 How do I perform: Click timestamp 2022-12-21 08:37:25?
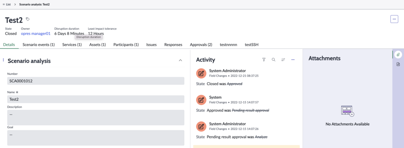point(244,76)
